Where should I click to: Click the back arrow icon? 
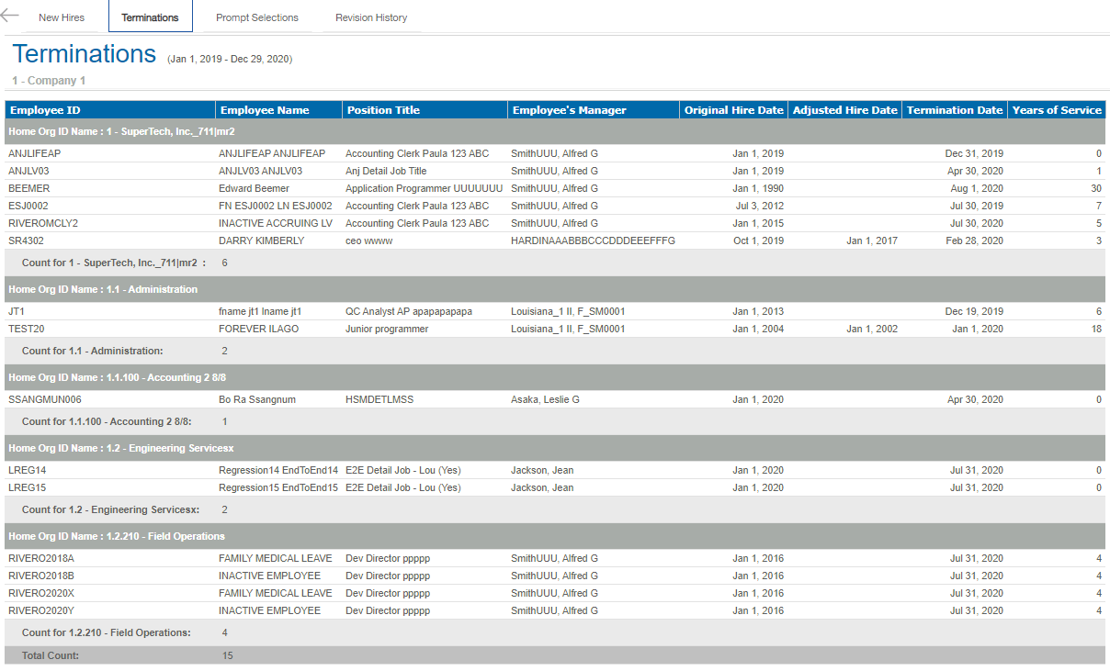[10, 16]
